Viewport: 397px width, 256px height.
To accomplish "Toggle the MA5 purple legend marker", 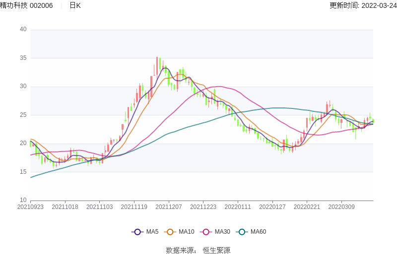I will 137,232.
